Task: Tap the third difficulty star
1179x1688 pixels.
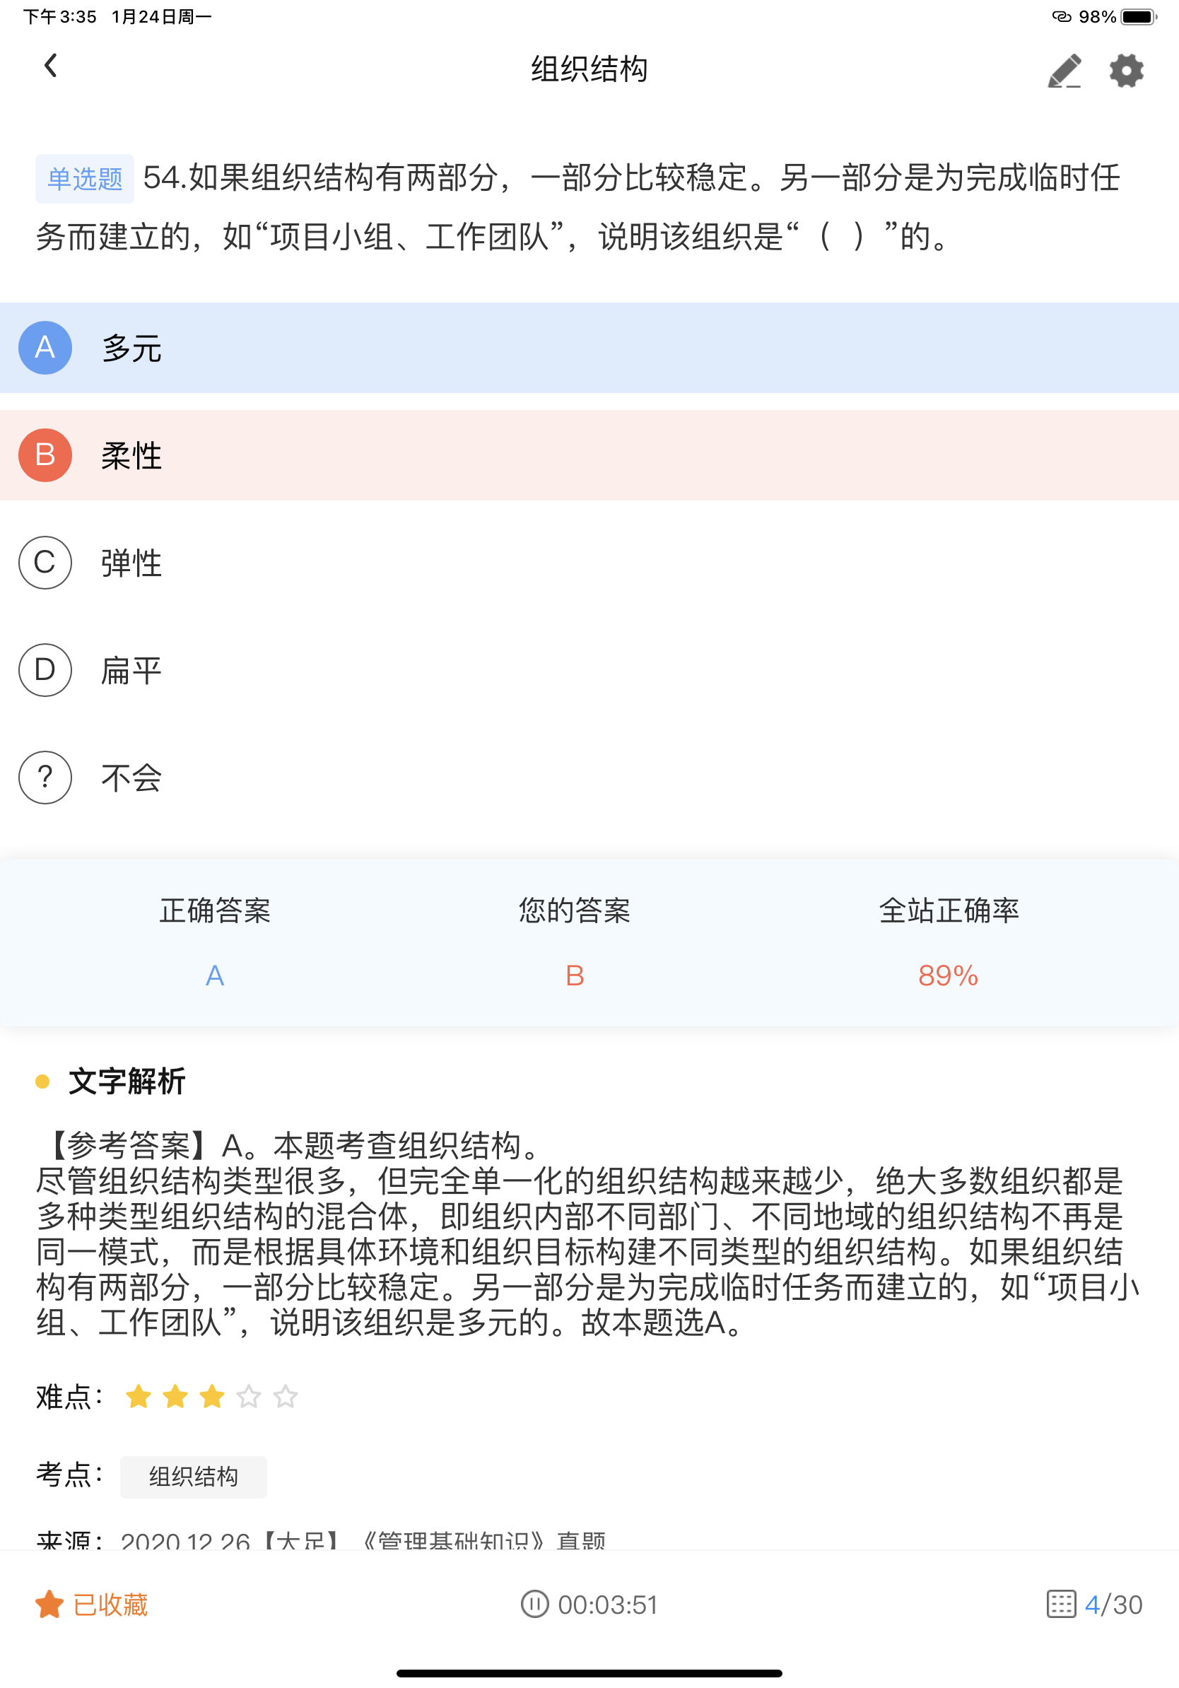Action: (x=211, y=1396)
